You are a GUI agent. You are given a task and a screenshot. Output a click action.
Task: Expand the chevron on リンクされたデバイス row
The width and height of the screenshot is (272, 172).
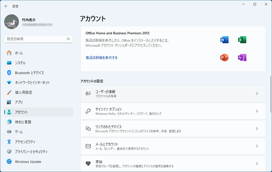[257, 128]
